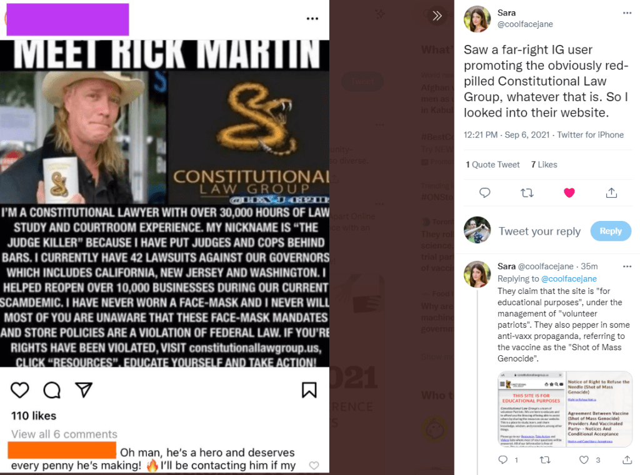Image resolution: width=640 pixels, height=475 pixels.
Task: Reply to main tweet using speech bubble icon
Action: (484, 192)
